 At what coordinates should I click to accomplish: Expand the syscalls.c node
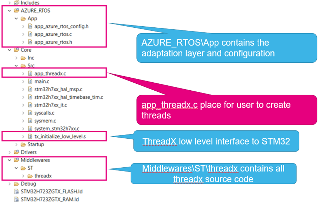coord(23,113)
